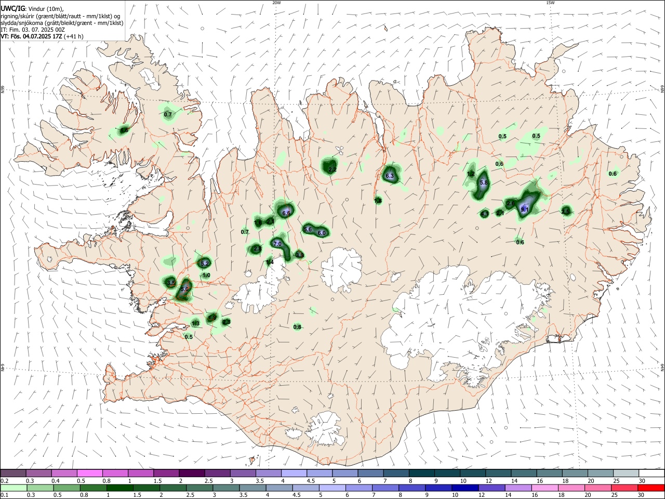
Task: Click the darkest purple swatch in the snow legend
Action: coord(191,473)
